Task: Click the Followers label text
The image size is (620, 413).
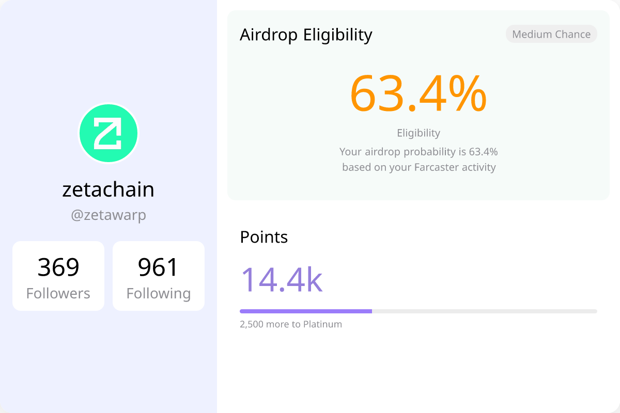Action: (x=58, y=293)
